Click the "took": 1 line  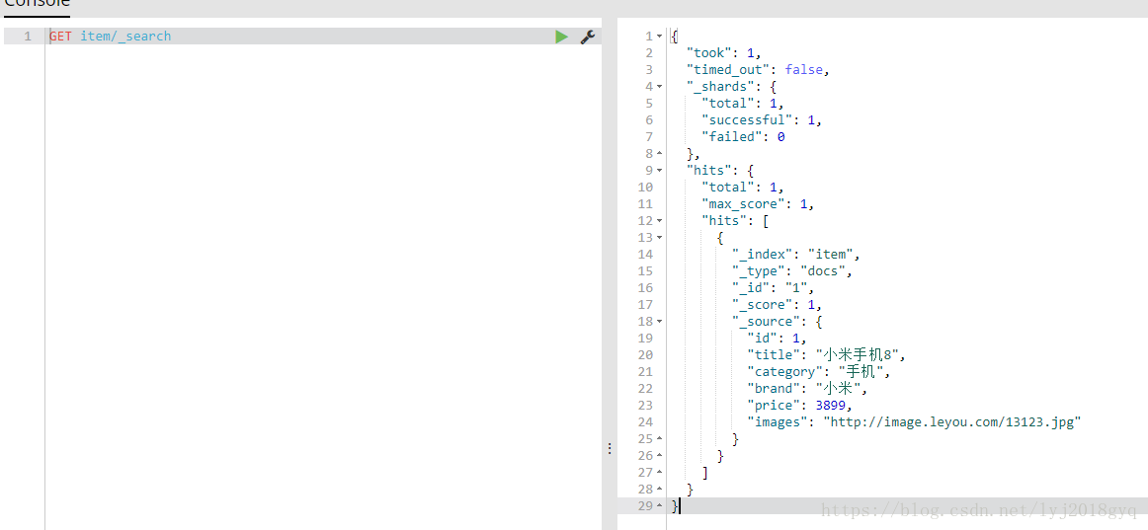[x=724, y=52]
